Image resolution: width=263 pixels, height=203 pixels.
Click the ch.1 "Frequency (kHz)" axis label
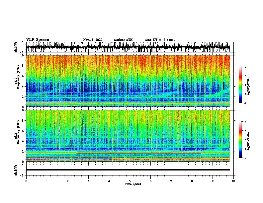click(18, 77)
